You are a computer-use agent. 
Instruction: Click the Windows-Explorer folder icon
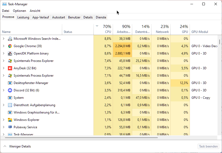point(10,120)
